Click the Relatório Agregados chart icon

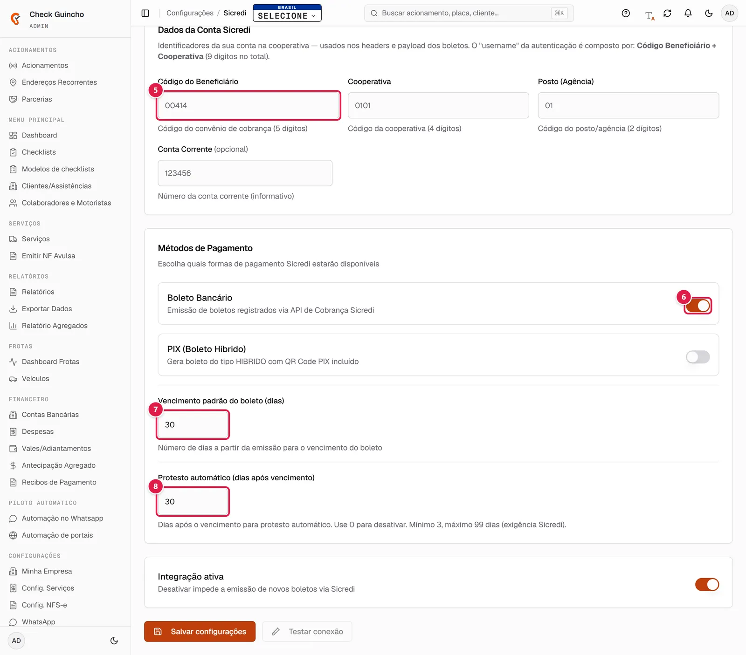pyautogui.click(x=13, y=326)
